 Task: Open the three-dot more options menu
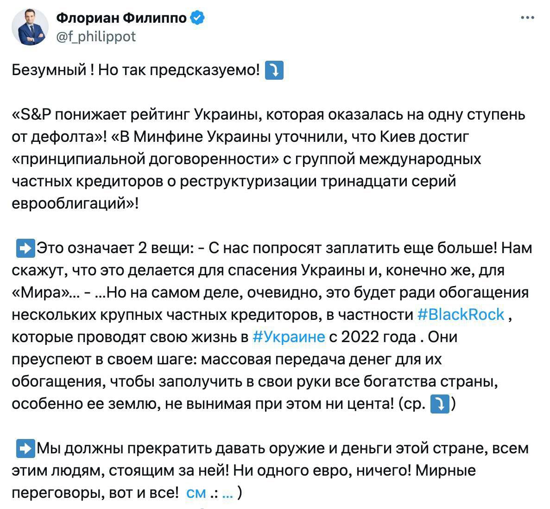click(528, 18)
